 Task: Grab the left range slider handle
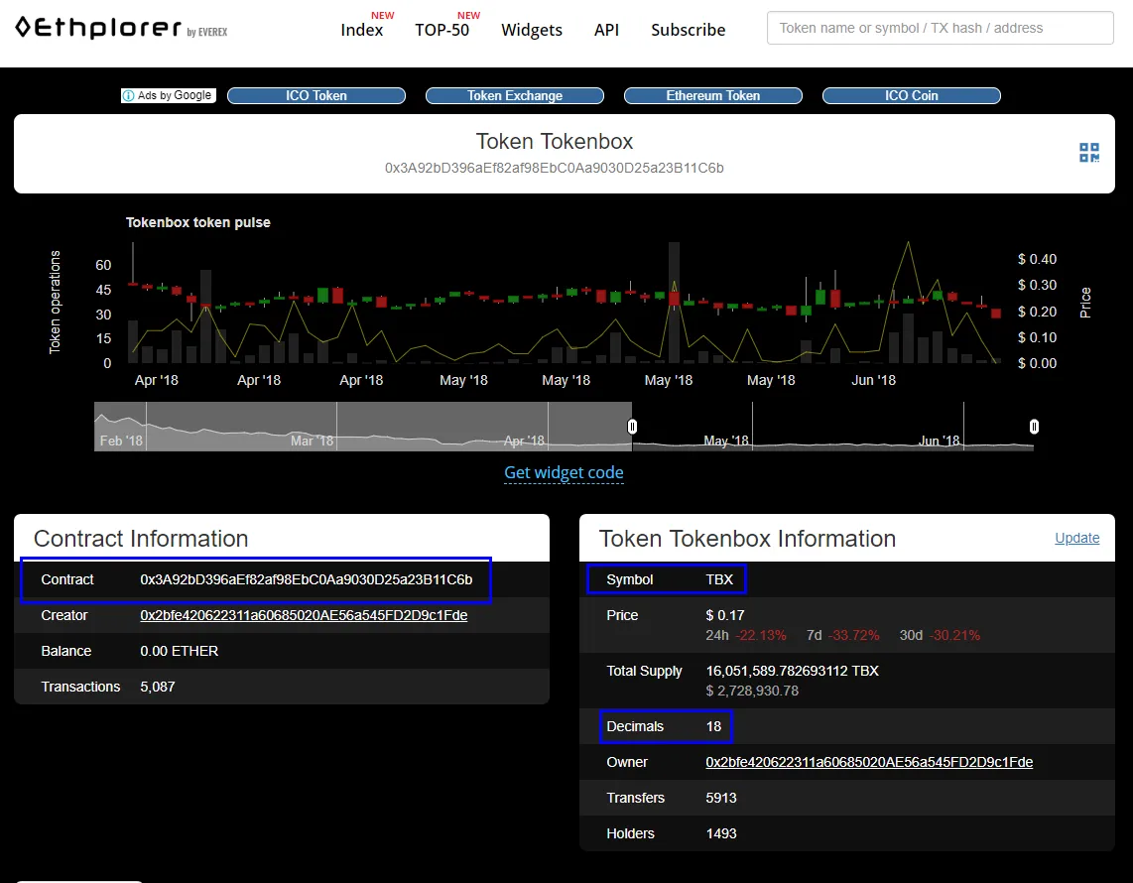click(632, 427)
